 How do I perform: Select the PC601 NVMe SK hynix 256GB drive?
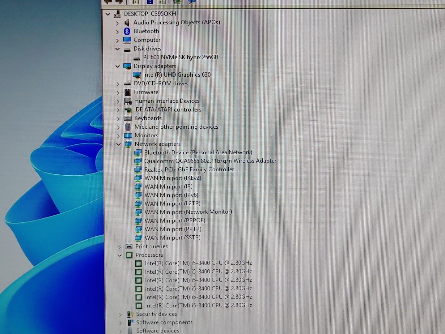pos(181,57)
